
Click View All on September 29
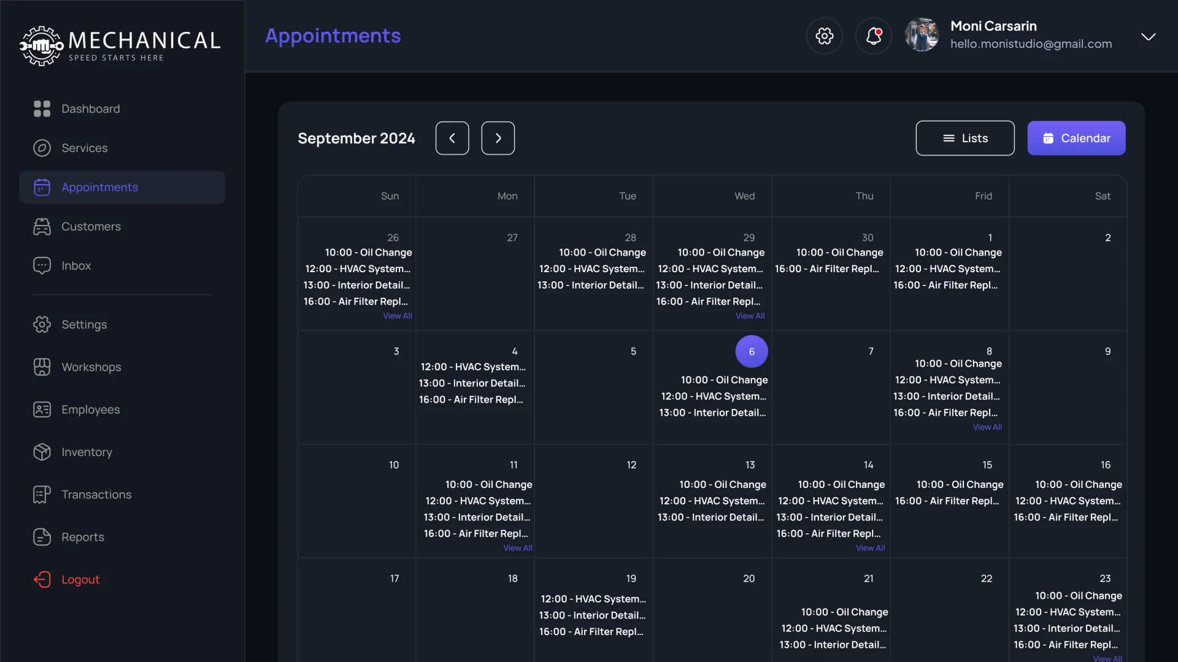pyautogui.click(x=750, y=316)
